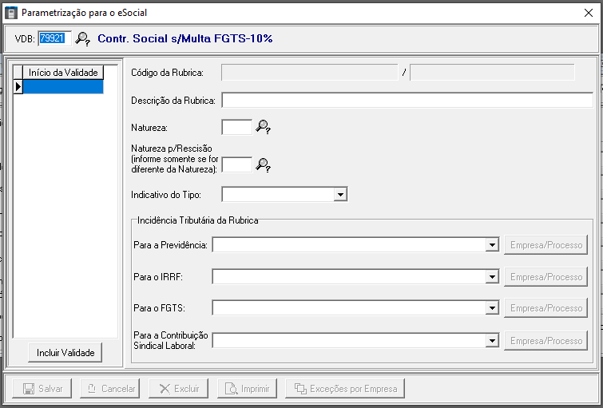603x408 pixels.
Task: Expand the Para a Previdência dropdown
Action: 492,245
